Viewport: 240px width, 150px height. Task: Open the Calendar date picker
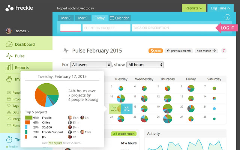click(x=119, y=18)
